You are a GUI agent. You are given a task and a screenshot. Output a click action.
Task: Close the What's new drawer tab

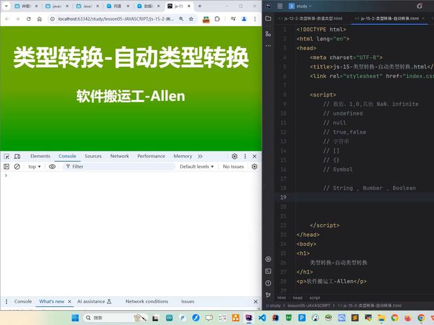70,302
